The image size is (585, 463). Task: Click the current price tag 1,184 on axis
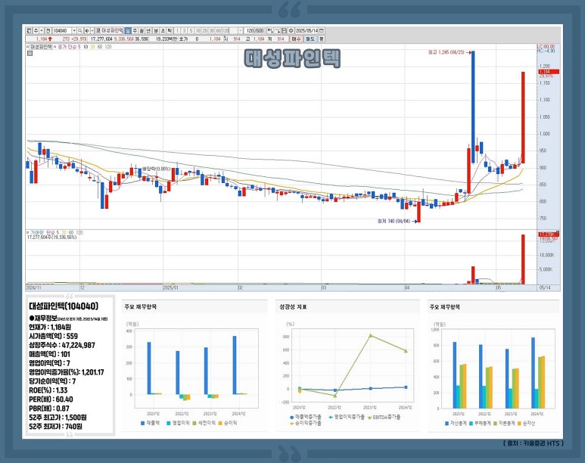pyautogui.click(x=549, y=71)
